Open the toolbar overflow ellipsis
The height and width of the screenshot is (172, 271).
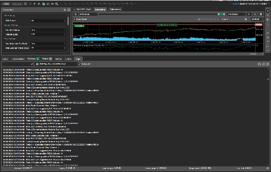tap(135, 4)
